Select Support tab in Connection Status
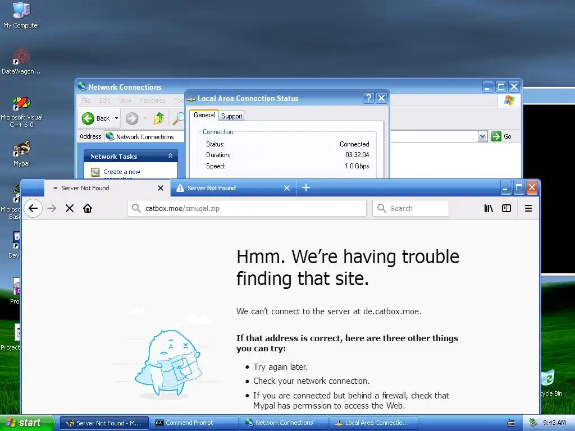575x431 pixels. coord(231,116)
